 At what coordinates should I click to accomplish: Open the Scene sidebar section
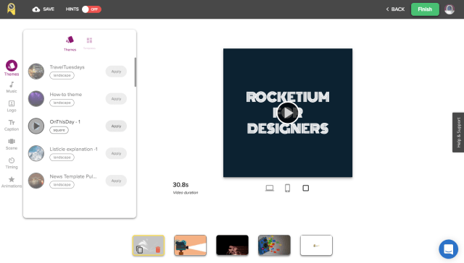pos(12,145)
